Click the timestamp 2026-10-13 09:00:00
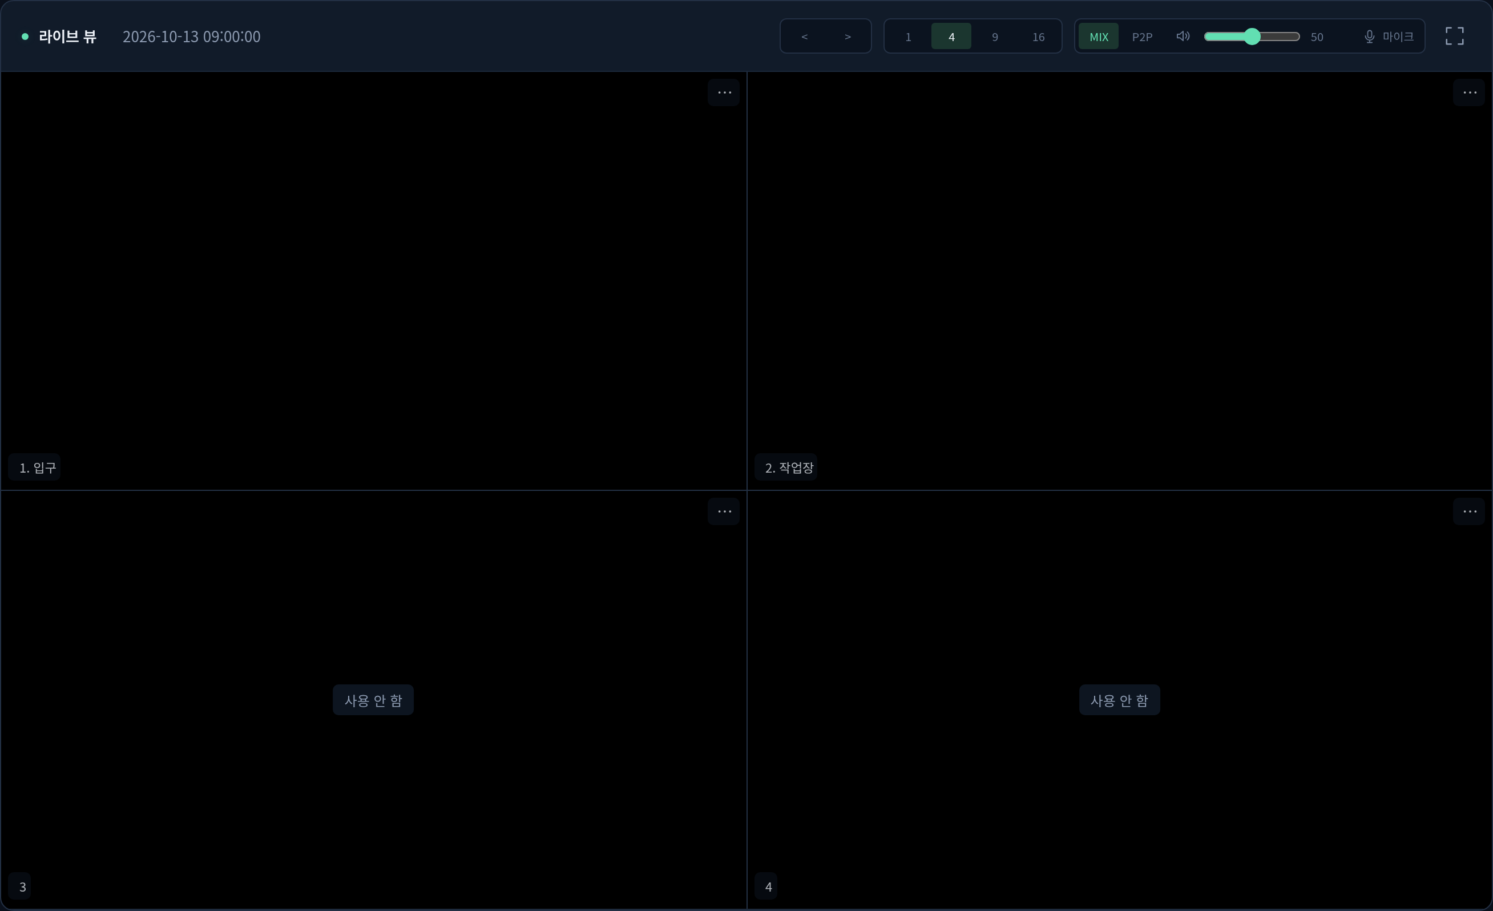Image resolution: width=1493 pixels, height=911 pixels. [x=191, y=37]
